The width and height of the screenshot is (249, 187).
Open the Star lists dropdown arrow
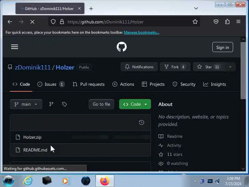[230, 67]
